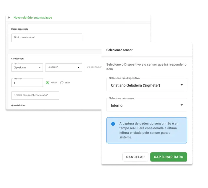This screenshot has height=188, width=208.
Task: Click the back arrow beside Novo relatório automatizado
Action: [x=9, y=18]
